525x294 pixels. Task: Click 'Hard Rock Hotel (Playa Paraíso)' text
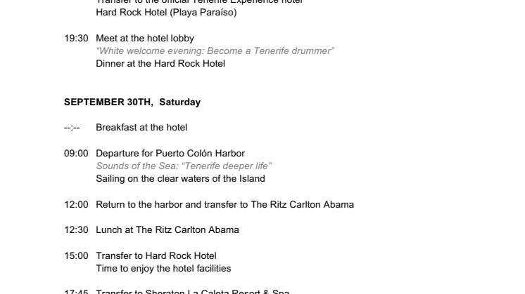(166, 13)
